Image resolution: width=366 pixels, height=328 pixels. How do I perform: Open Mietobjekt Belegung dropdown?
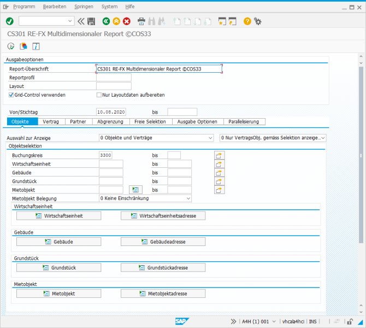[188, 198]
